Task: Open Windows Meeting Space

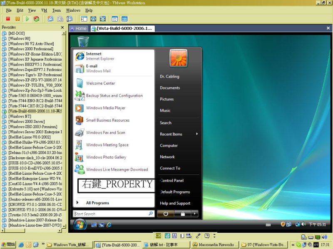Action: pos(114,145)
